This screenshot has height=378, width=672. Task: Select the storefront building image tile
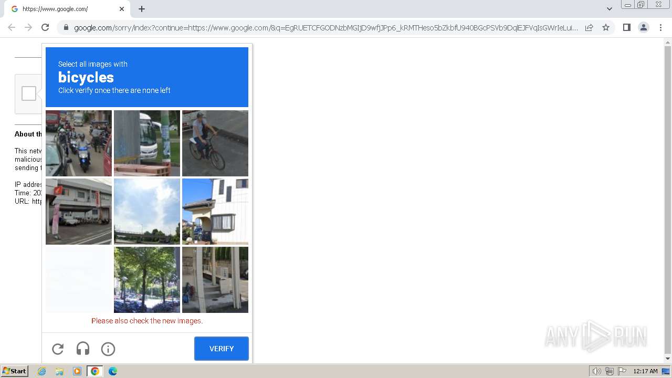(79, 212)
